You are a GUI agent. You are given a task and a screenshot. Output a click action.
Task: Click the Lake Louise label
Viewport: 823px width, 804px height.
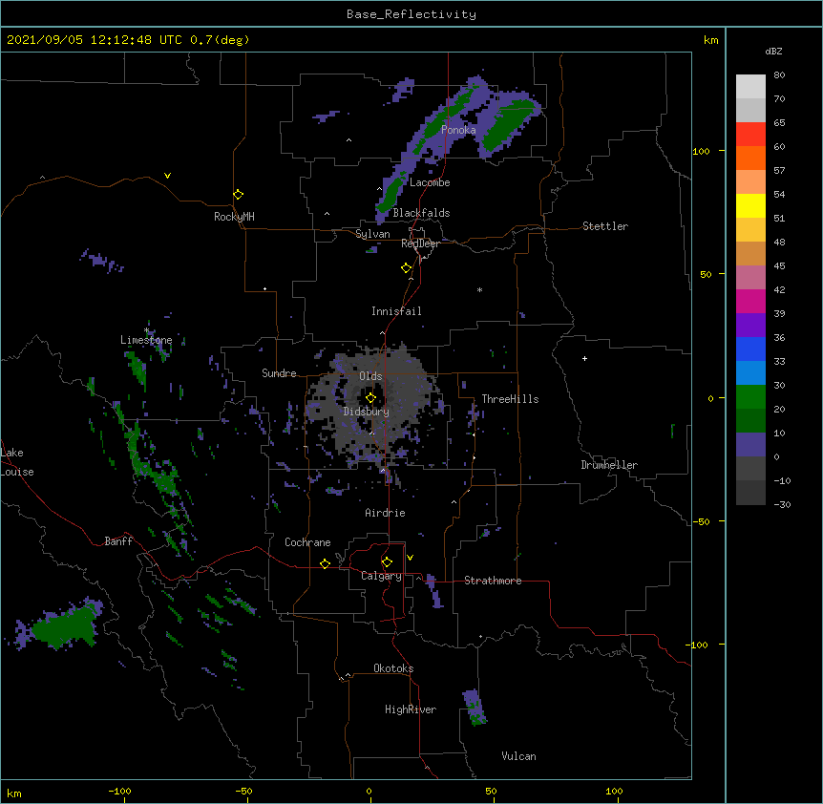click(17, 462)
